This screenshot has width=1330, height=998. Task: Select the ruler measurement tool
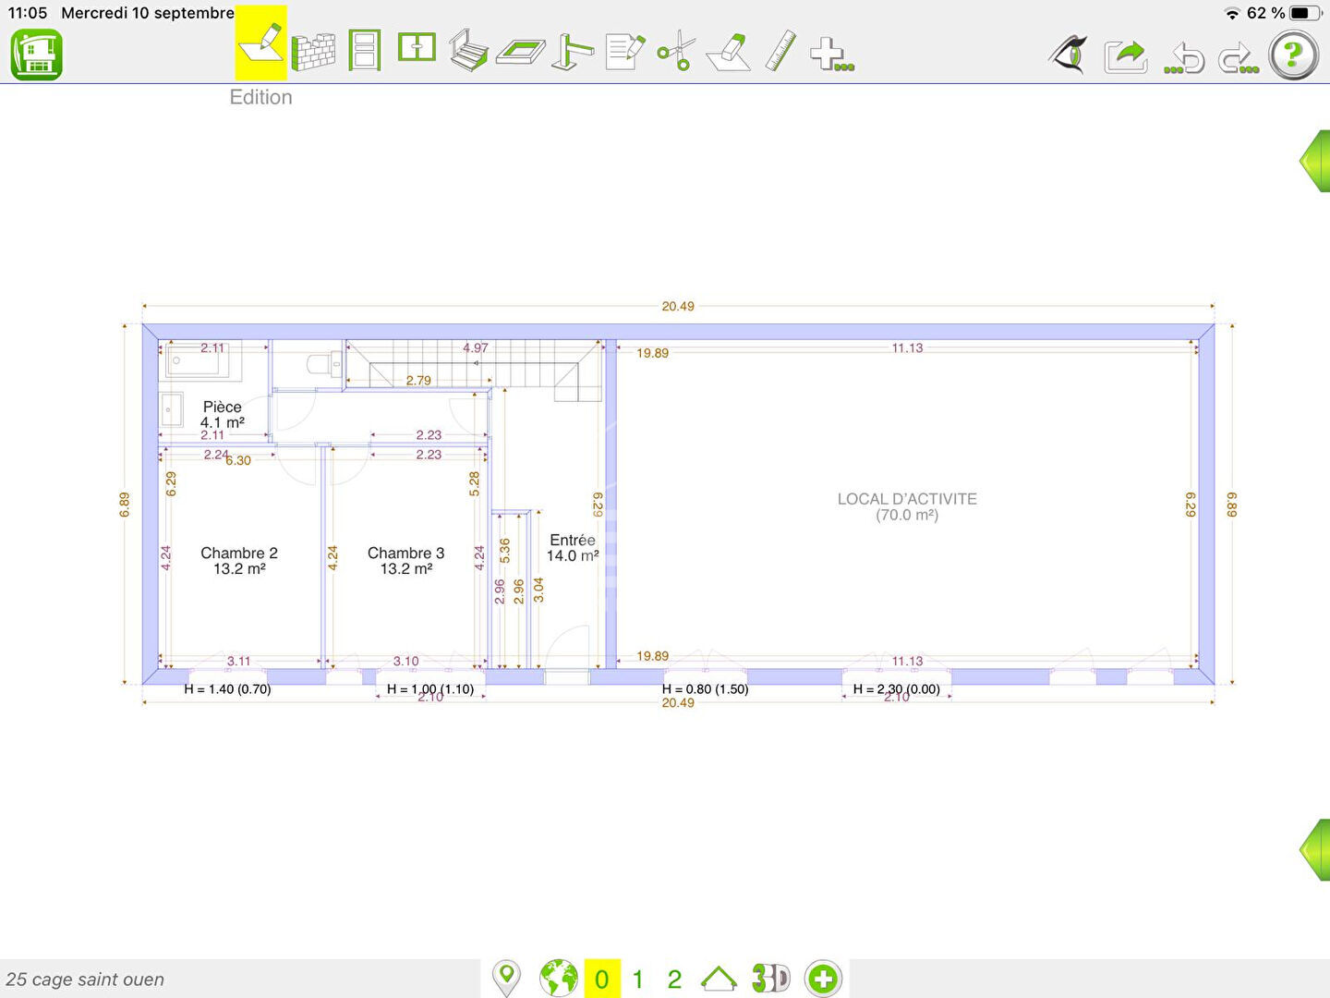point(780,51)
